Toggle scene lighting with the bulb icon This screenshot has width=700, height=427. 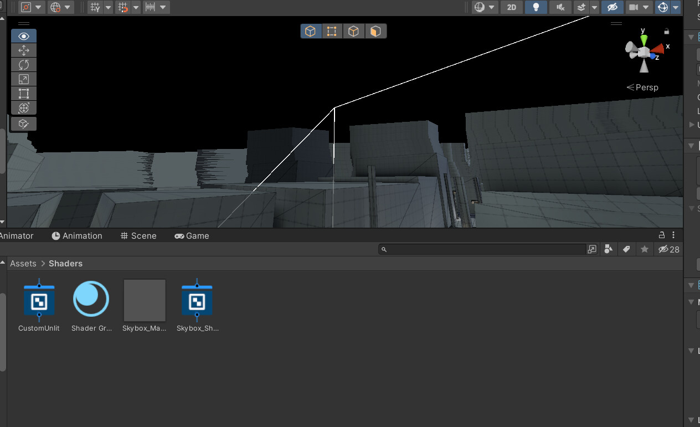(536, 7)
